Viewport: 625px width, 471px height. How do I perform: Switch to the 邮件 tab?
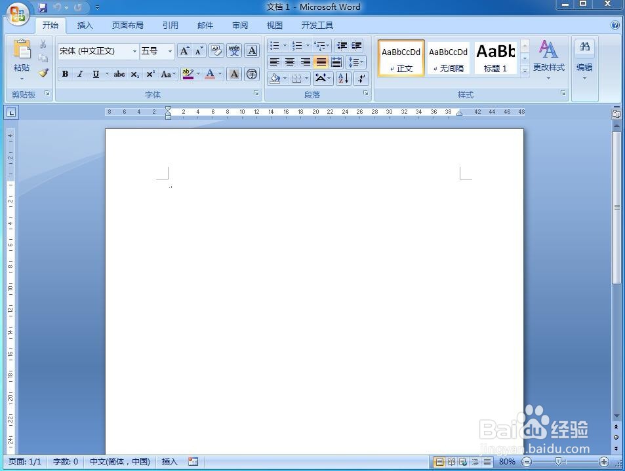pyautogui.click(x=205, y=26)
